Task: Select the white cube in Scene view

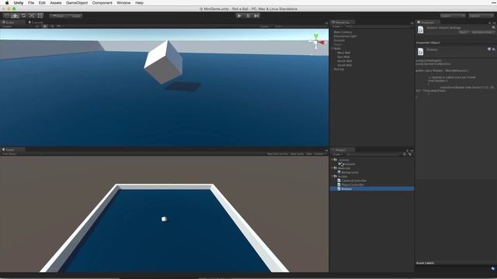Action: (x=164, y=62)
